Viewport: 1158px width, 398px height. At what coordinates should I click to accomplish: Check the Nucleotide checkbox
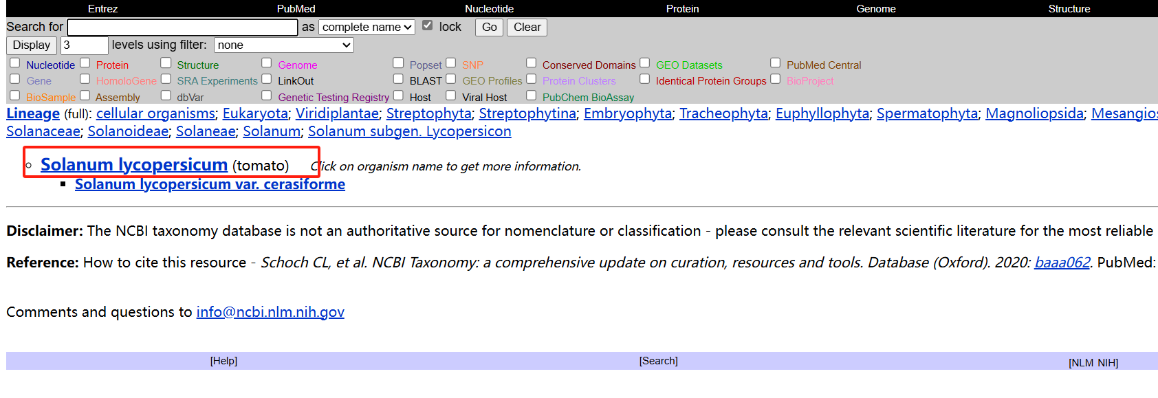pyautogui.click(x=15, y=63)
